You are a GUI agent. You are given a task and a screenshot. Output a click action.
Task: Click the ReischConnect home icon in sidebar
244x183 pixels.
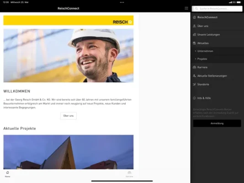(x=194, y=17)
